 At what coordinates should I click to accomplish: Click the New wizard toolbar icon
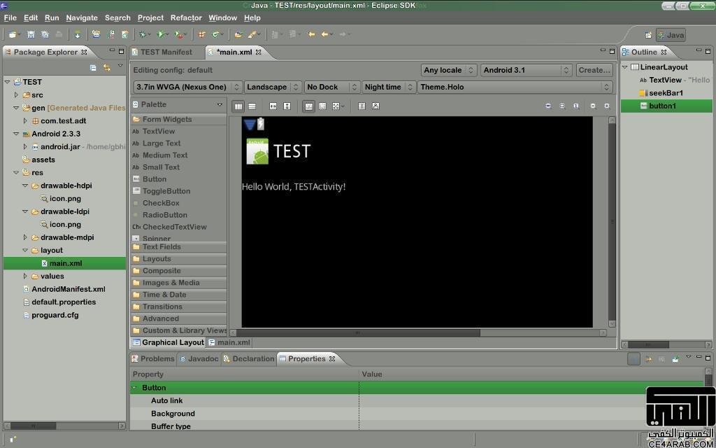[13, 34]
